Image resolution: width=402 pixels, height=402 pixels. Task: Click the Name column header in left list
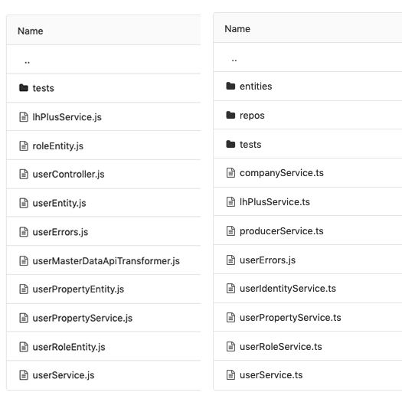(31, 31)
